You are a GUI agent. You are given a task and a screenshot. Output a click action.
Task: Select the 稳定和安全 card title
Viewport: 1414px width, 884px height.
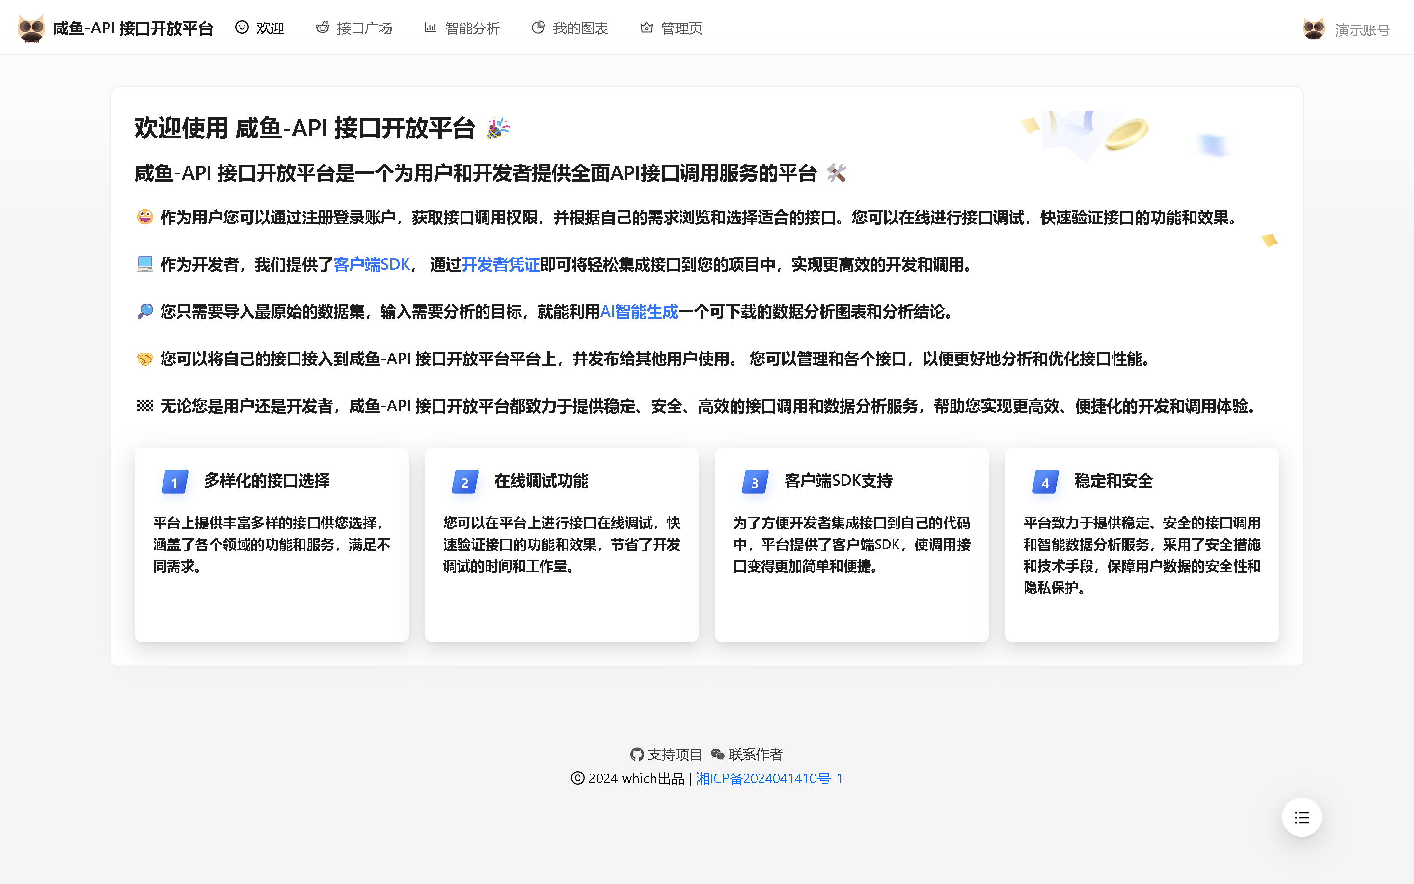click(x=1114, y=481)
